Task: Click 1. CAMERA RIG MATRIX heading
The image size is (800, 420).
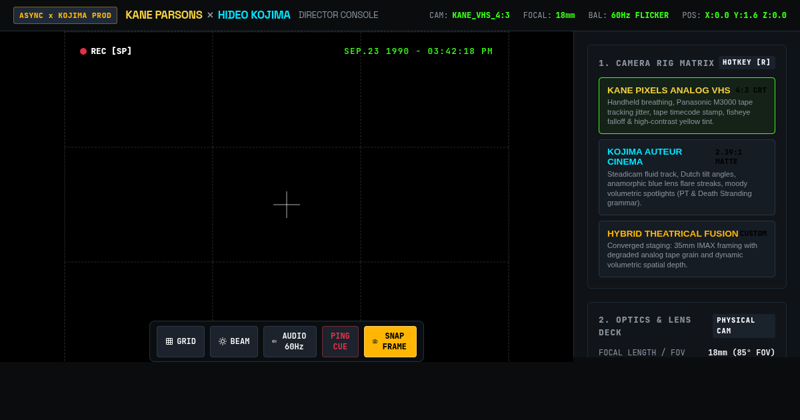Action: [x=657, y=63]
